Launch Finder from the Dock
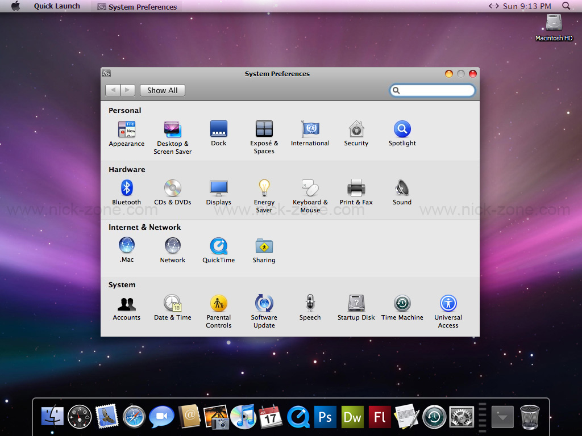Viewport: 582px width, 436px height. tap(52, 416)
